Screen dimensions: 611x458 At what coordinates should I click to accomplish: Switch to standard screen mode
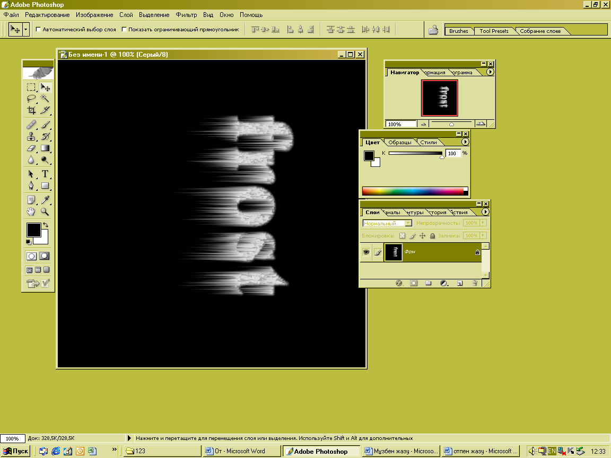point(30,270)
